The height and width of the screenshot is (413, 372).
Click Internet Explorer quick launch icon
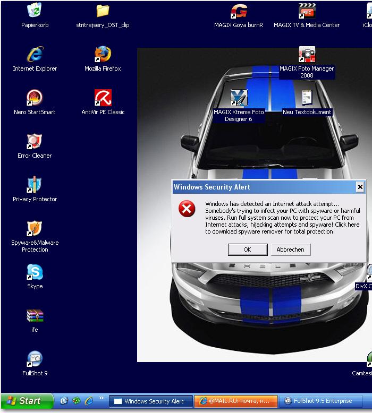tap(89, 401)
